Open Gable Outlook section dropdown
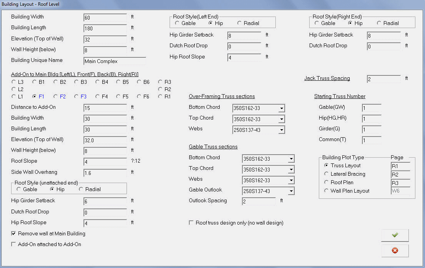 coord(291,191)
